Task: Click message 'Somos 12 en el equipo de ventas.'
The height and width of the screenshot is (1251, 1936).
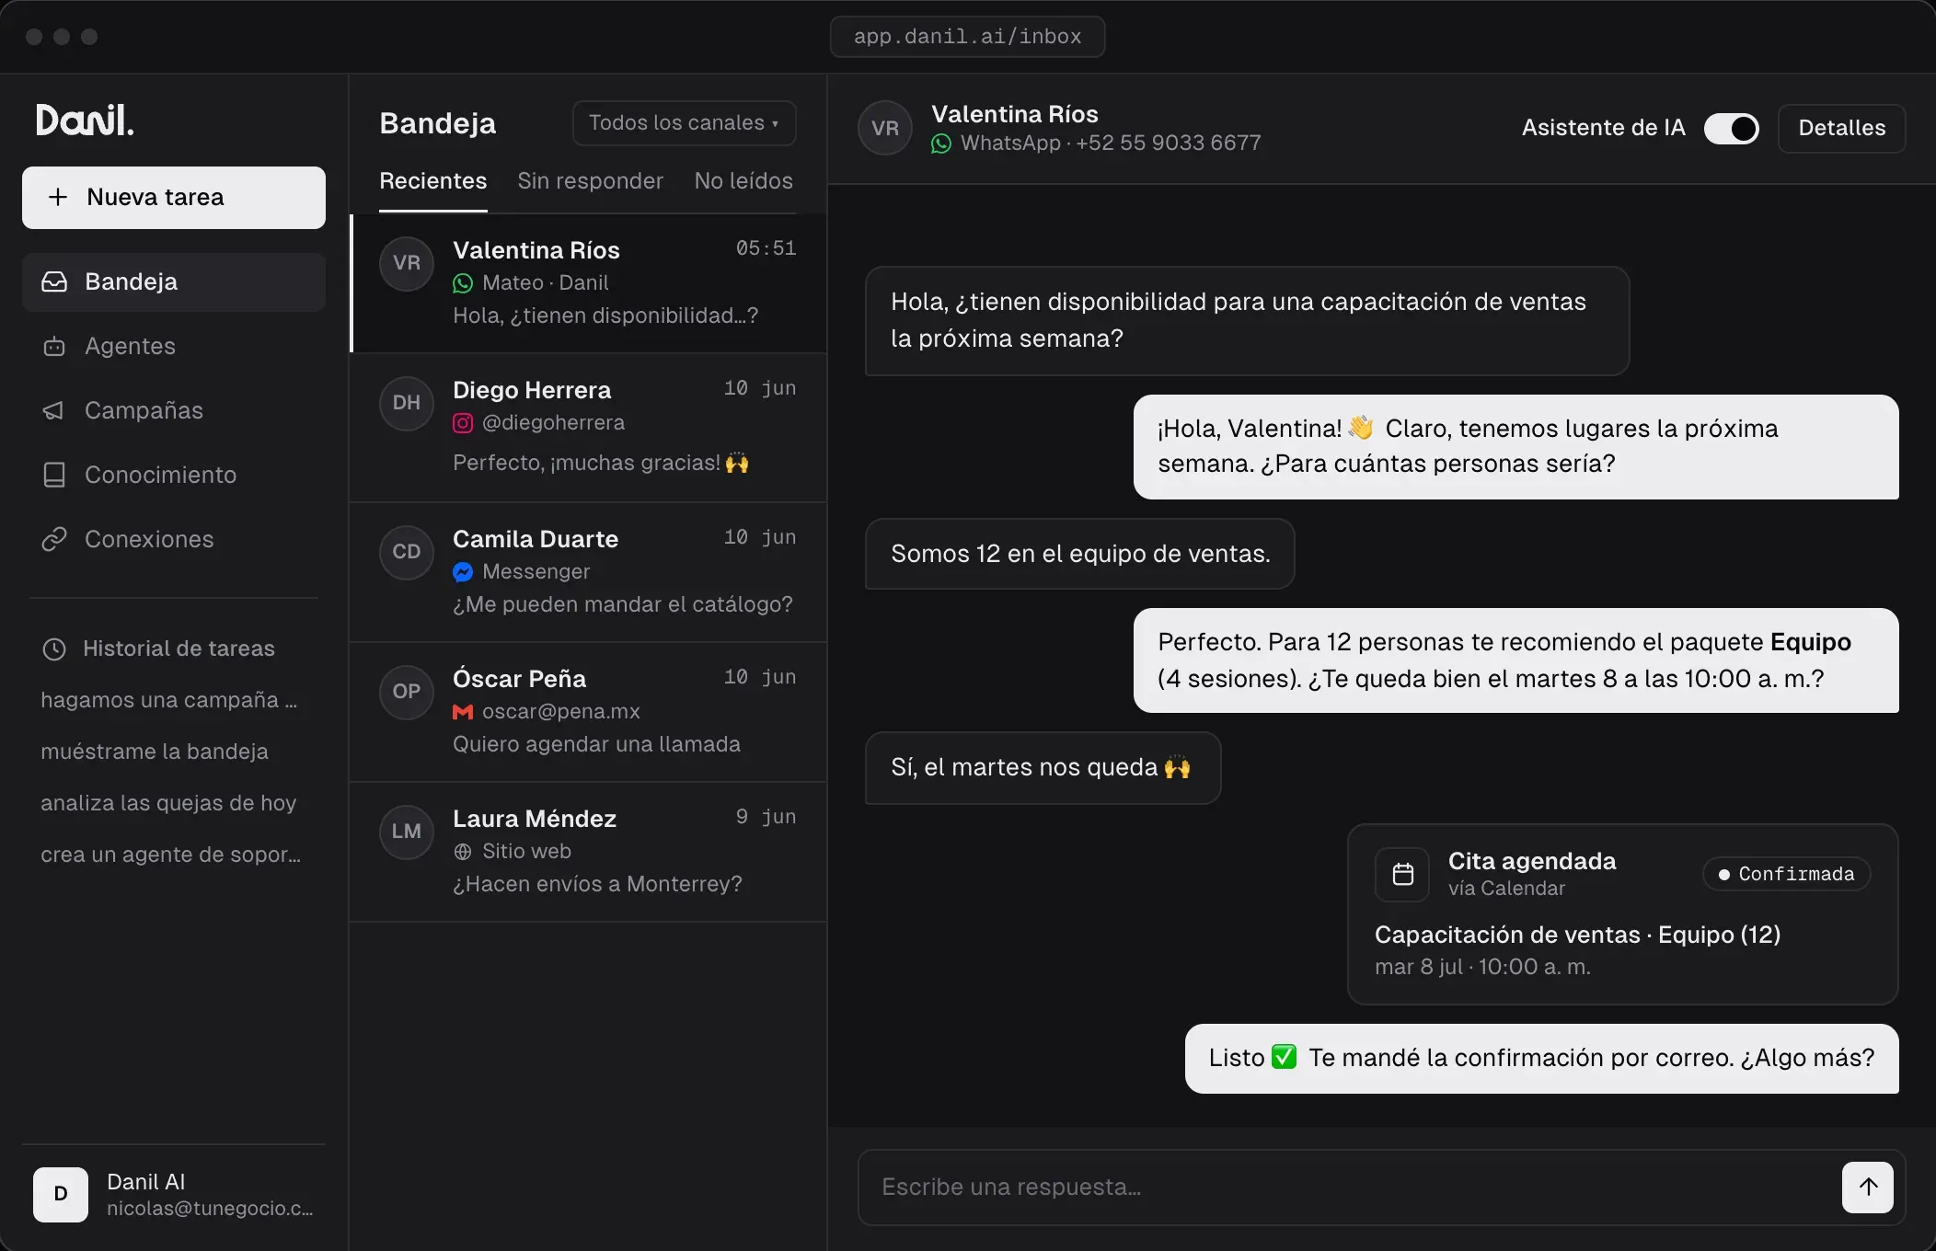Action: pos(1080,554)
